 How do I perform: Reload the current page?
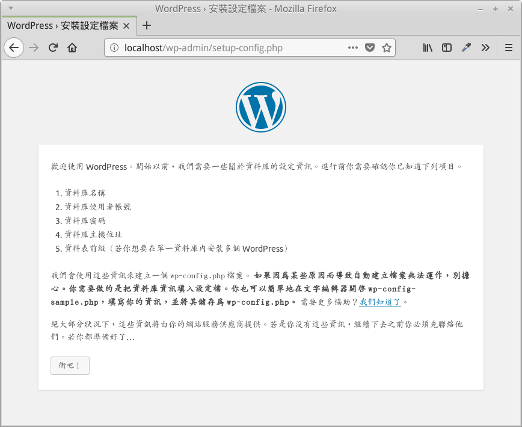click(53, 48)
